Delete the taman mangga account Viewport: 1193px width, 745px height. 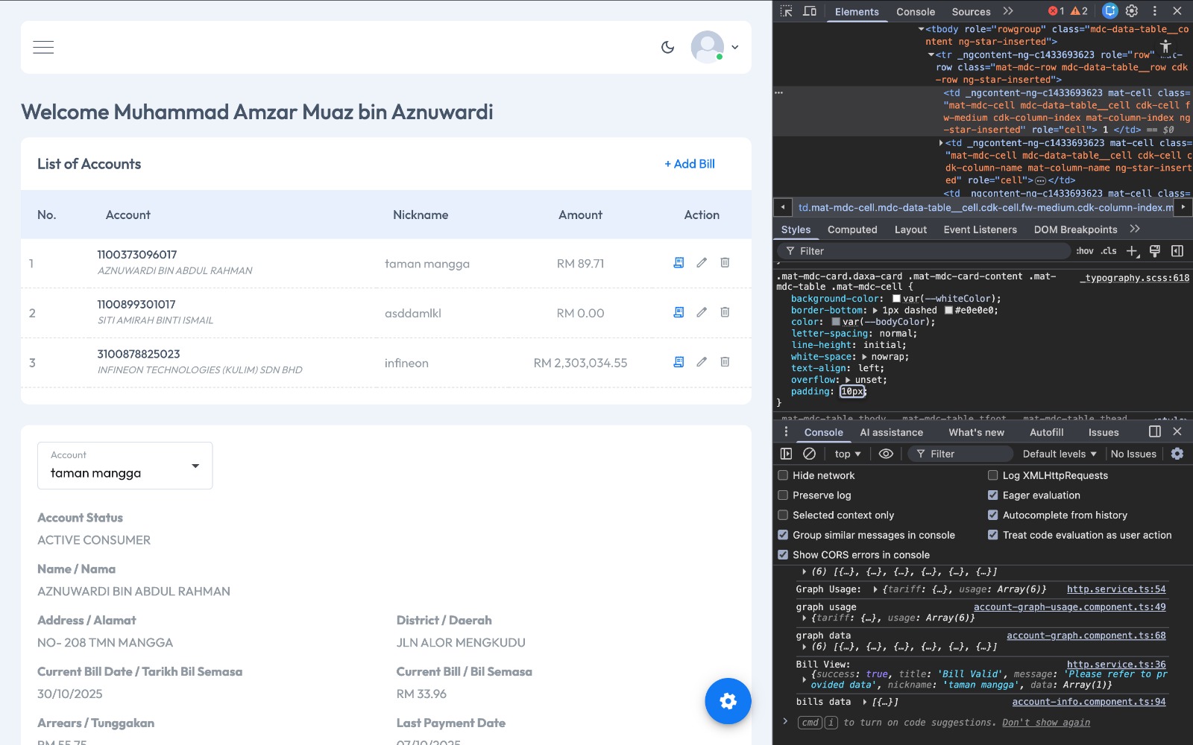tap(725, 262)
